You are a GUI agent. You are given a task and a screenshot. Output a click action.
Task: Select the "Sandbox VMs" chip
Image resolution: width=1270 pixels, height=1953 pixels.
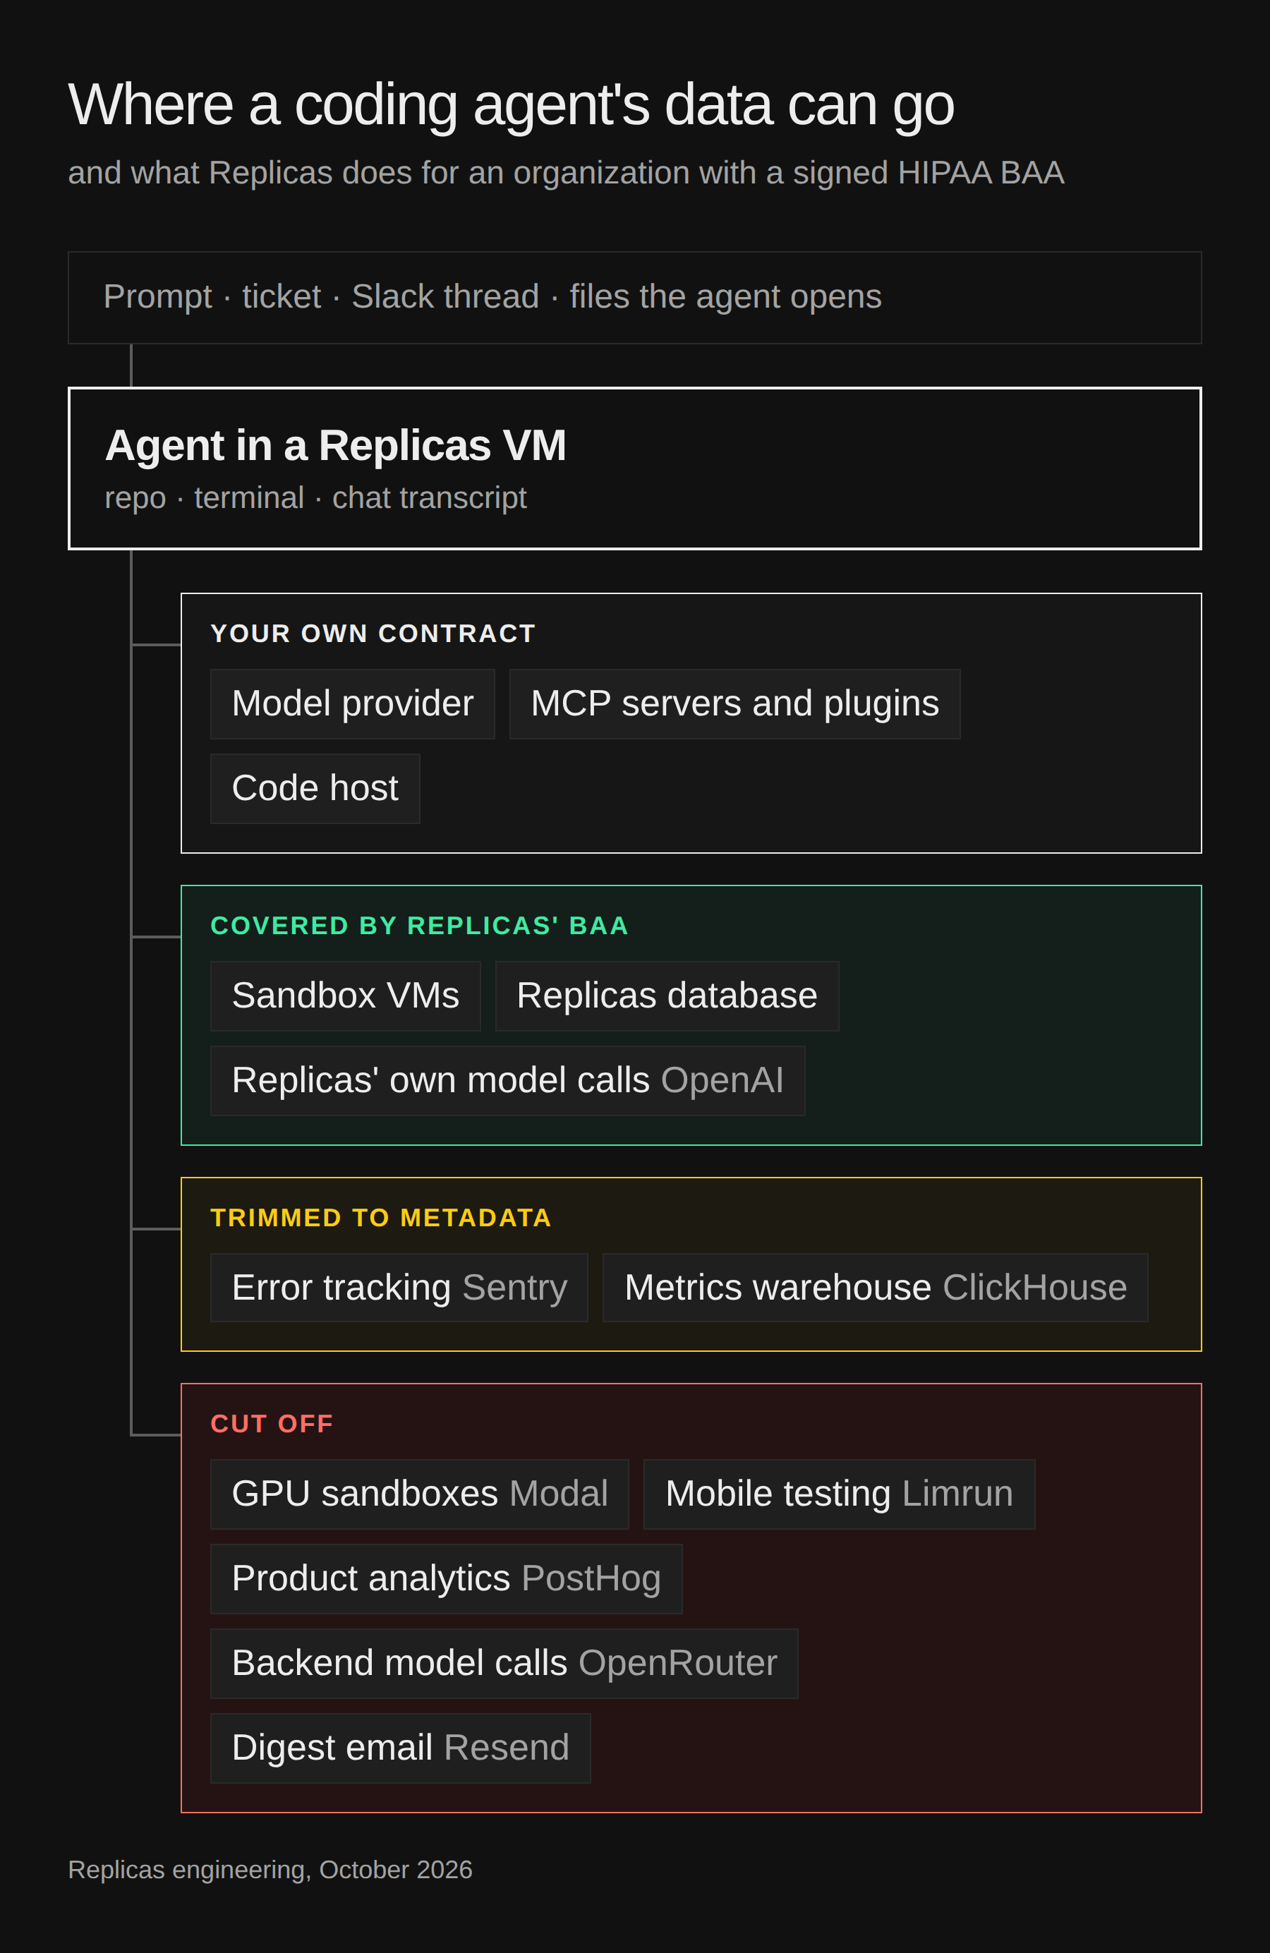346,996
